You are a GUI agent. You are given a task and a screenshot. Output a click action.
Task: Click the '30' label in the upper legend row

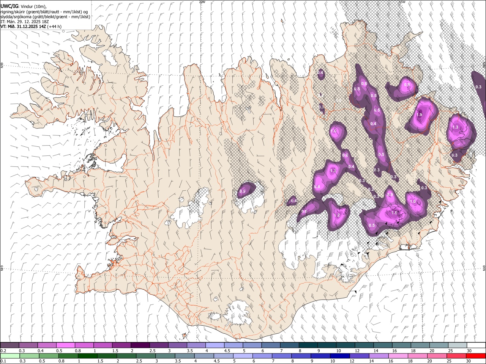click(x=469, y=351)
